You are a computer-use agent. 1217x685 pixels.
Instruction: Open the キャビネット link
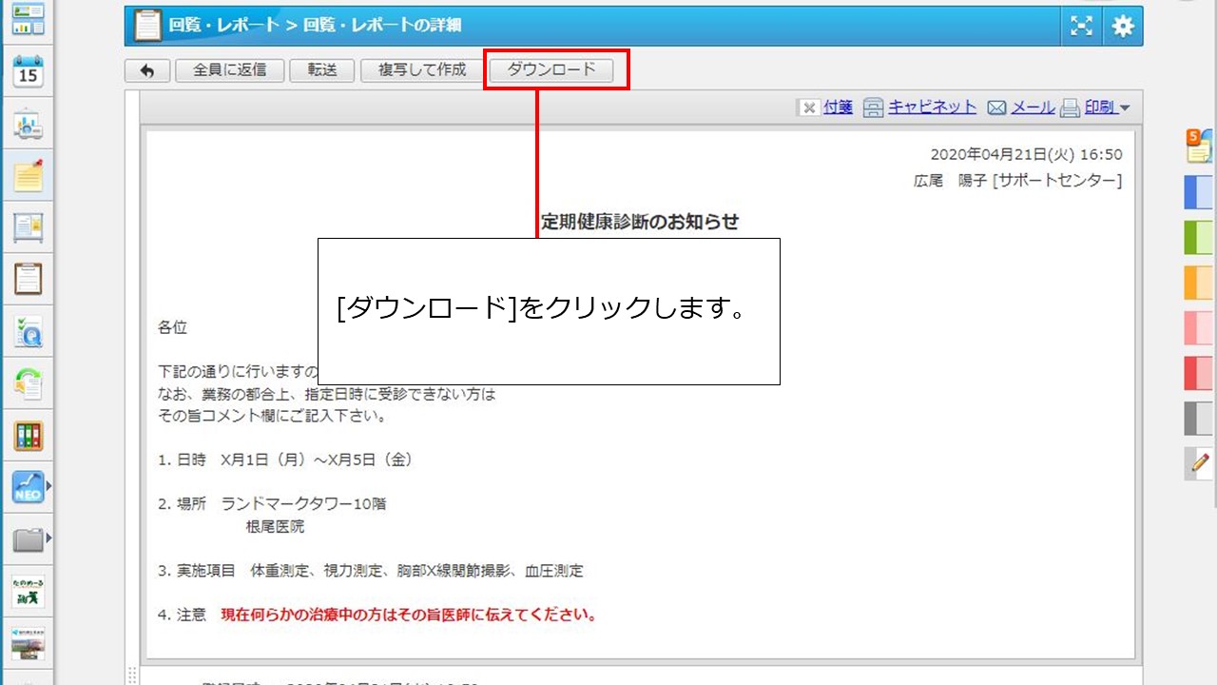tap(932, 108)
